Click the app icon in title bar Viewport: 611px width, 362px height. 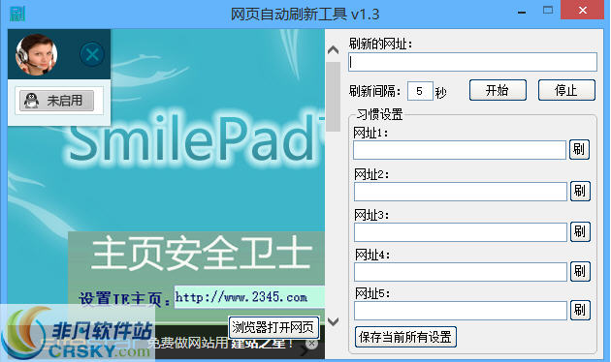point(16,14)
